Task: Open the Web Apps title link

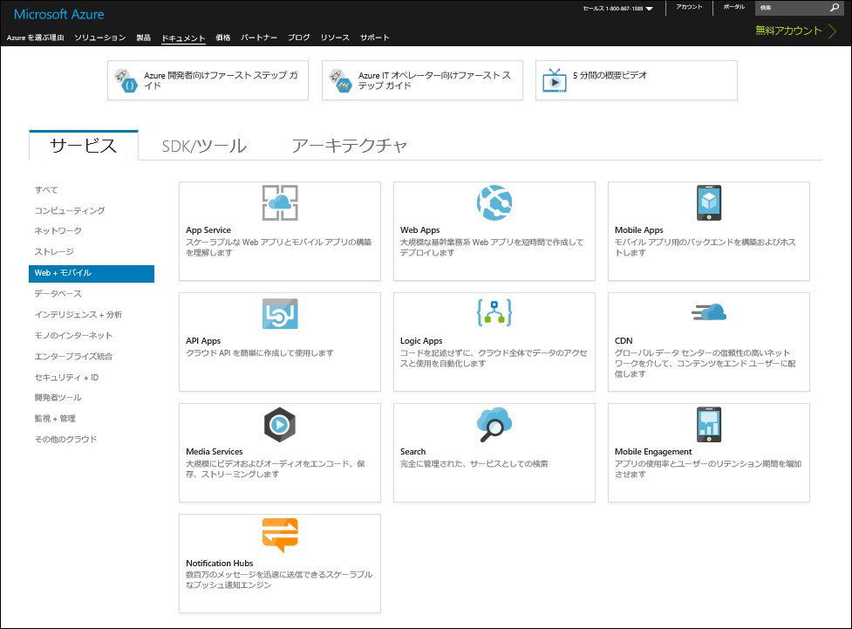Action: (x=420, y=230)
